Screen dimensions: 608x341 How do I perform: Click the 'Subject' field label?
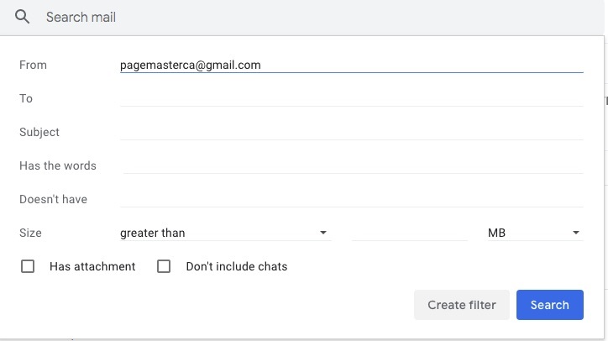click(x=39, y=132)
